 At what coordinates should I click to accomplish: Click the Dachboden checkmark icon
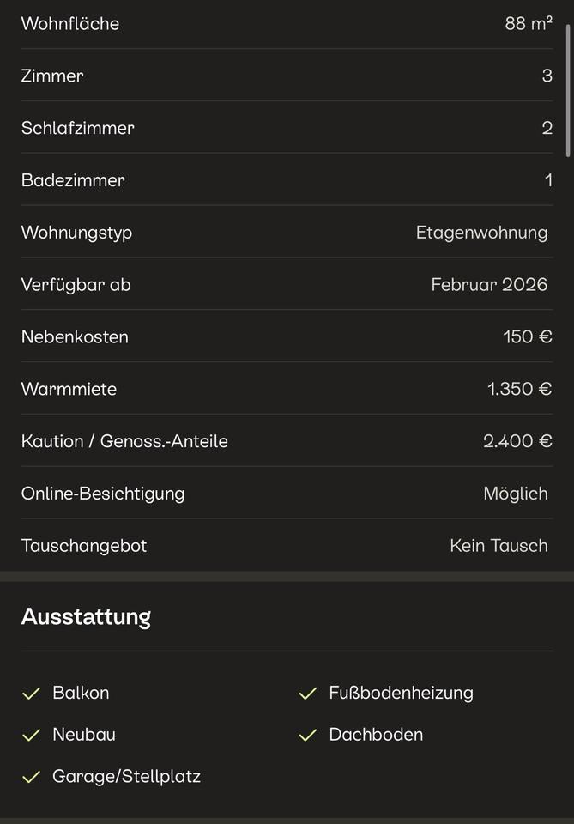[308, 736]
